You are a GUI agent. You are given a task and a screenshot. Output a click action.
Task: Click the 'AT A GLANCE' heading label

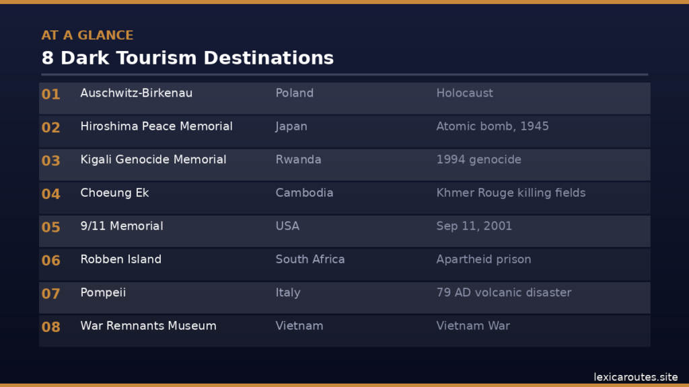coord(87,35)
